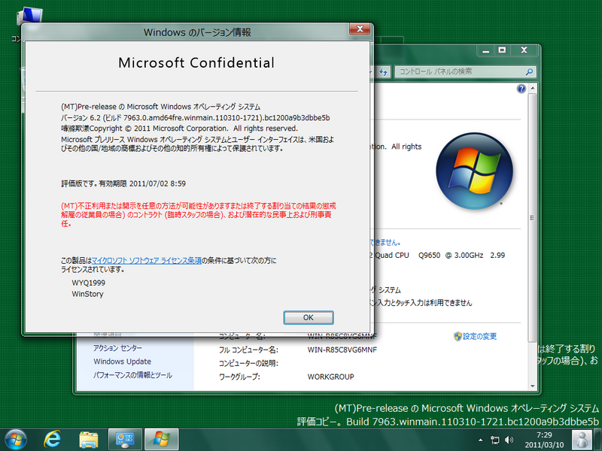Open Windows Explorer folder taskbar icon
The image size is (602, 451).
pos(88,440)
